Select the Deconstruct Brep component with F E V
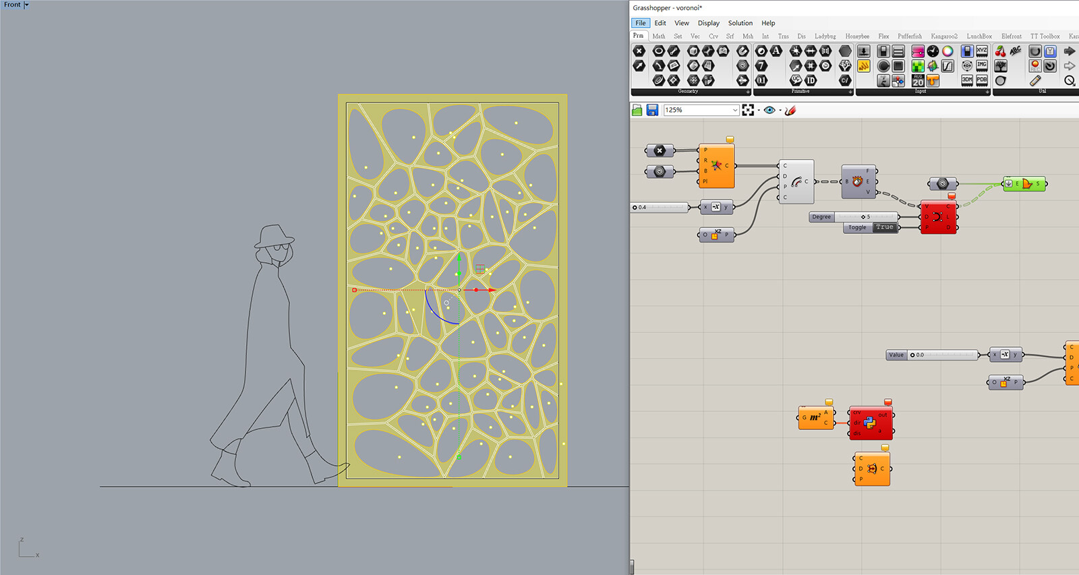 click(x=858, y=181)
